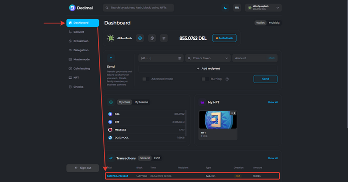Click Add recipient
The image size is (348, 182).
[208, 69]
